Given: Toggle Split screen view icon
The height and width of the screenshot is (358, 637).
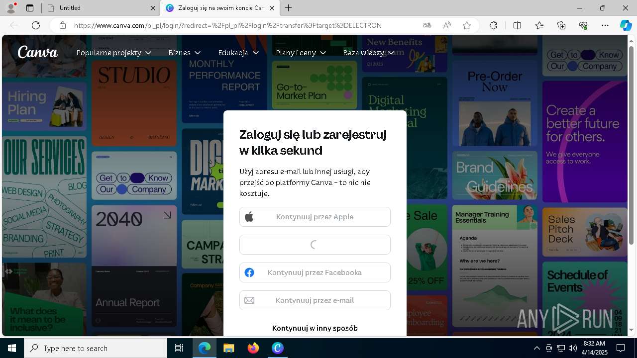Looking at the screenshot, I should (x=517, y=25).
